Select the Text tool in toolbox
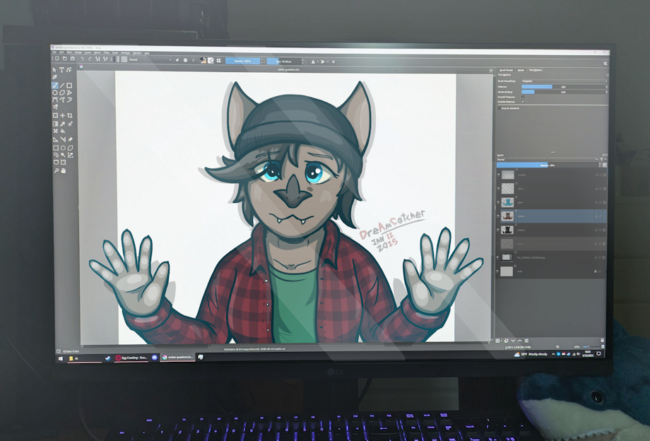The image size is (650, 441). tap(61, 70)
